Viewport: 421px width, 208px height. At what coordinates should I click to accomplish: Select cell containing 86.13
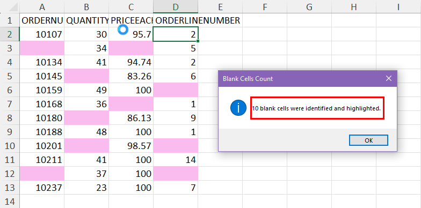point(131,118)
